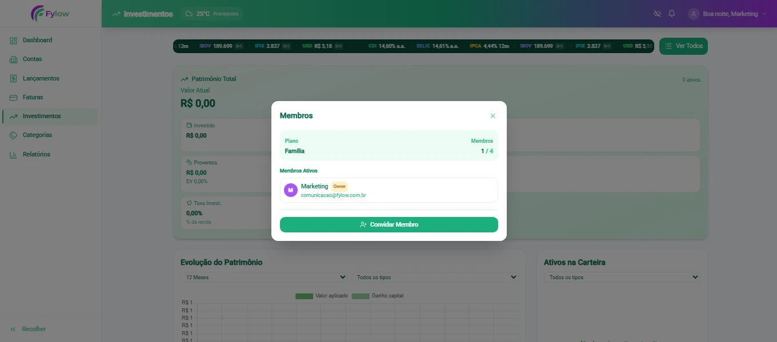777x342 pixels.
Task: Click the Categorias tag icon
Action: click(13, 135)
